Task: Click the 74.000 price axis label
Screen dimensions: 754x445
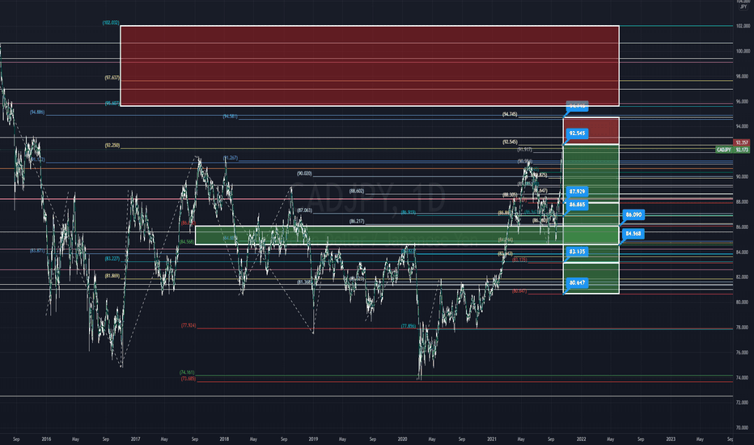Action: click(x=743, y=378)
